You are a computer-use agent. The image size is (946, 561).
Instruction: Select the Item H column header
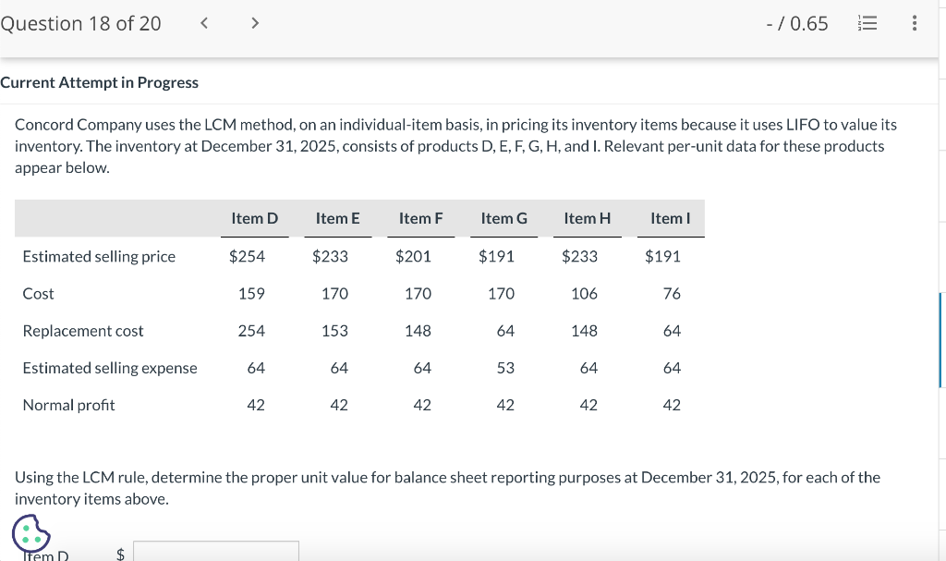pos(588,218)
